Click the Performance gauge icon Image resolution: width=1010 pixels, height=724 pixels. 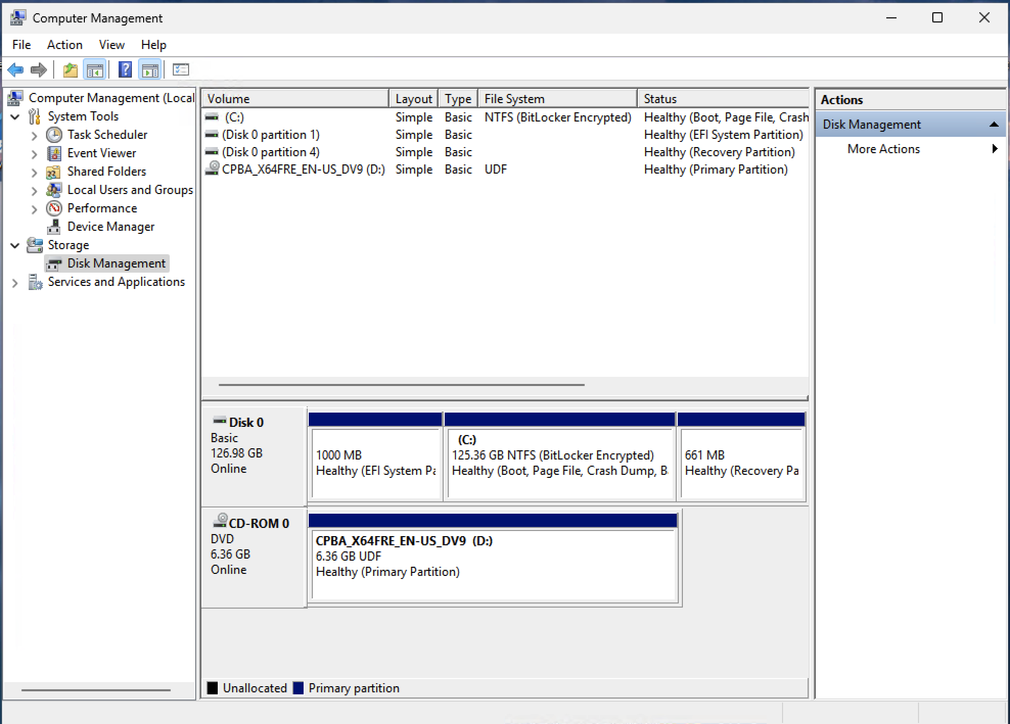(54, 208)
